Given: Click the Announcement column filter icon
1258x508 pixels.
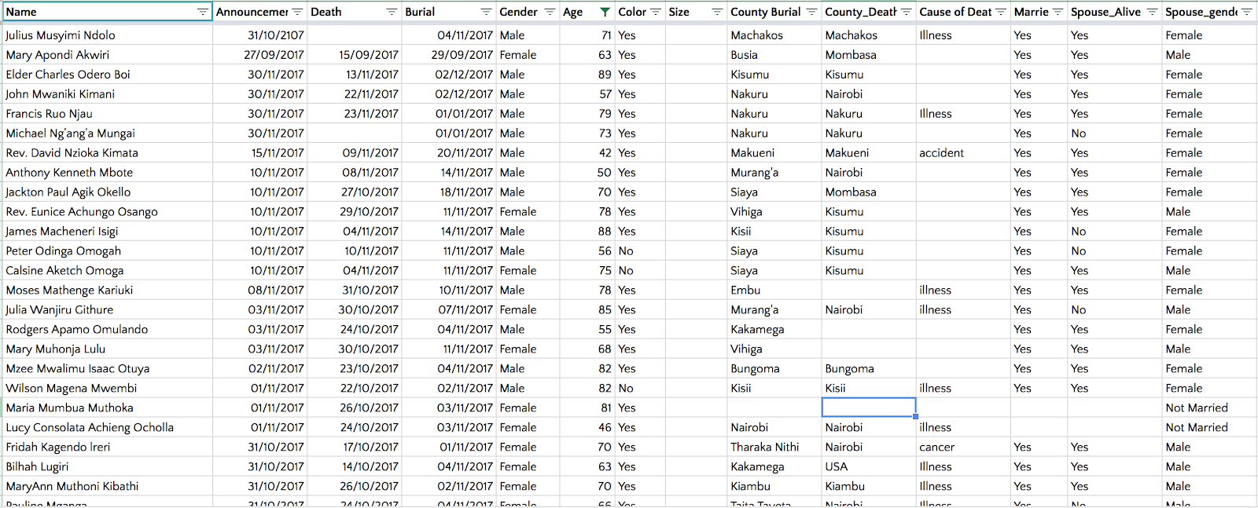Looking at the screenshot, I should [x=297, y=12].
